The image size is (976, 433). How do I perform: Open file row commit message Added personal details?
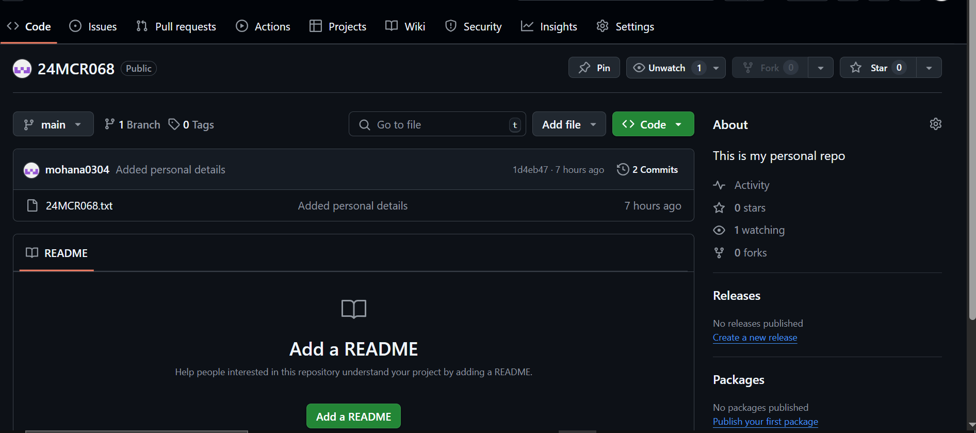click(x=353, y=205)
